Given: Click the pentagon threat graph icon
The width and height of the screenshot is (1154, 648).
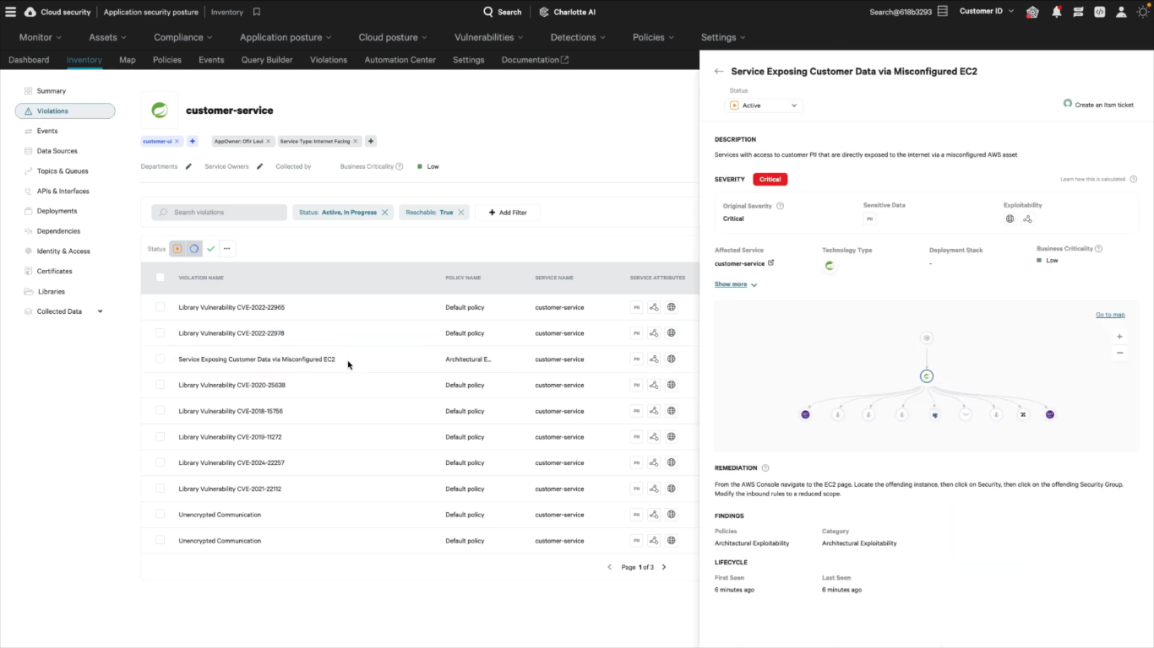Looking at the screenshot, I should 1032,12.
